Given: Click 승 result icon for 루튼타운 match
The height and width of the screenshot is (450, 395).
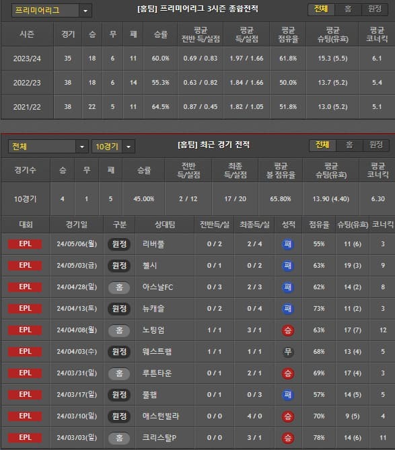Looking at the screenshot, I should (x=287, y=373).
